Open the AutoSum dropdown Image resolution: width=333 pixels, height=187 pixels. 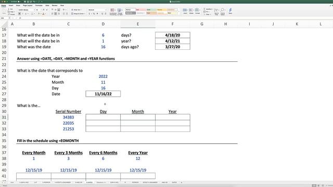pos(213,9)
